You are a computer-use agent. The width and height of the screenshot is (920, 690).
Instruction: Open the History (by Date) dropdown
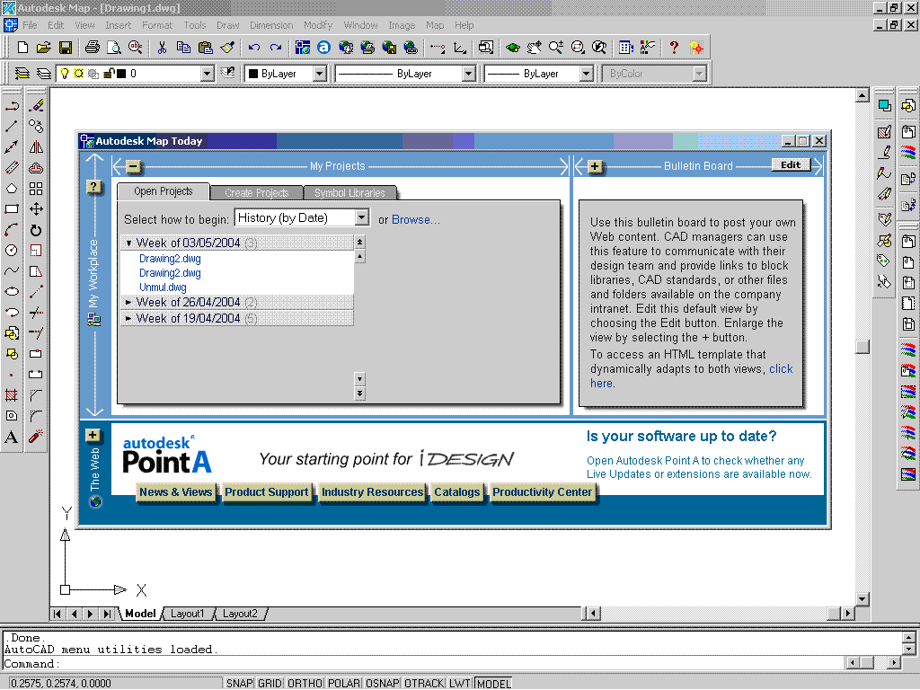(362, 218)
